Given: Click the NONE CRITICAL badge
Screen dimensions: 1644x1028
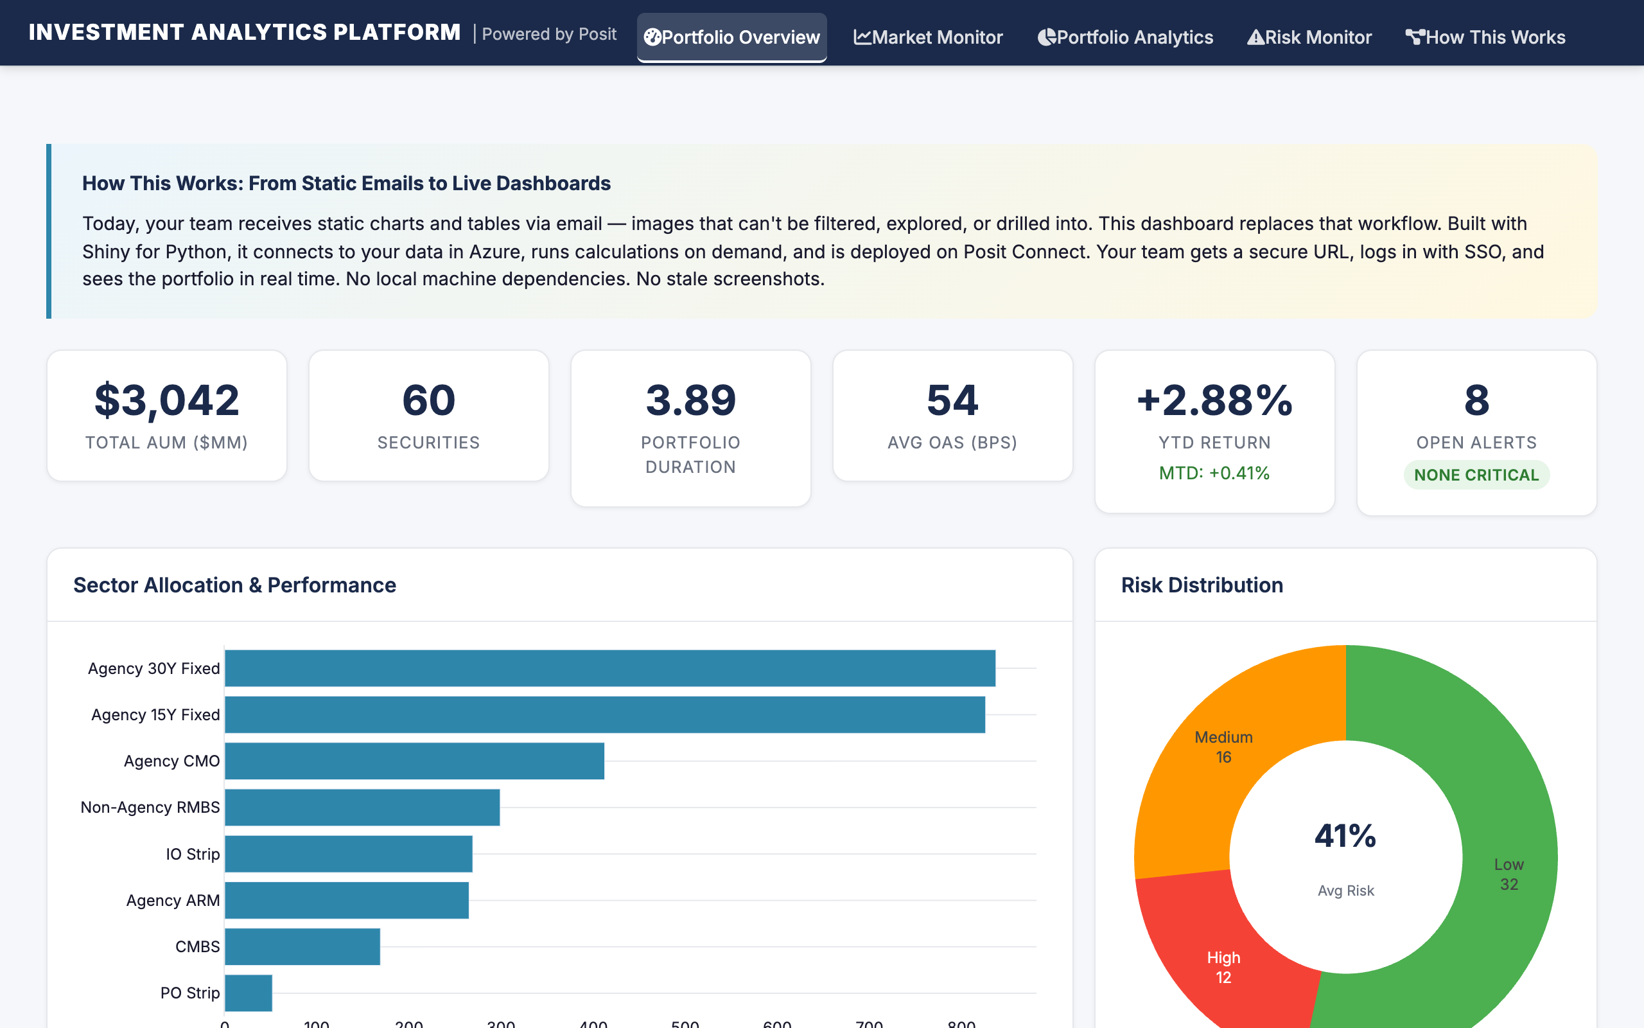Looking at the screenshot, I should tap(1476, 475).
